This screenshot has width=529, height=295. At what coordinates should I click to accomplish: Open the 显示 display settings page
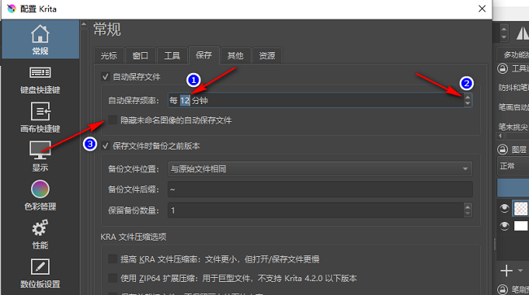click(40, 157)
